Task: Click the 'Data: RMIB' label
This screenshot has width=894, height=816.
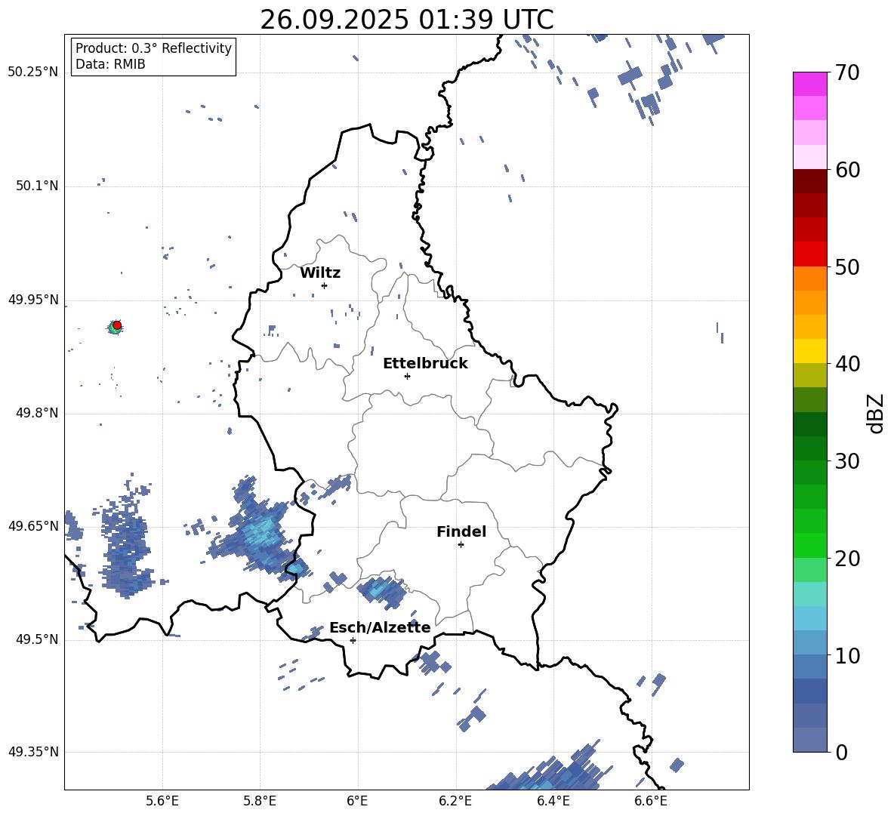Action: (110, 64)
